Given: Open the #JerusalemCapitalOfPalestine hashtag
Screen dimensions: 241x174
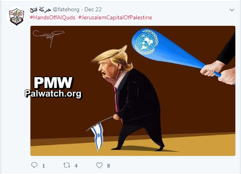Looking at the screenshot, I should [115, 17].
